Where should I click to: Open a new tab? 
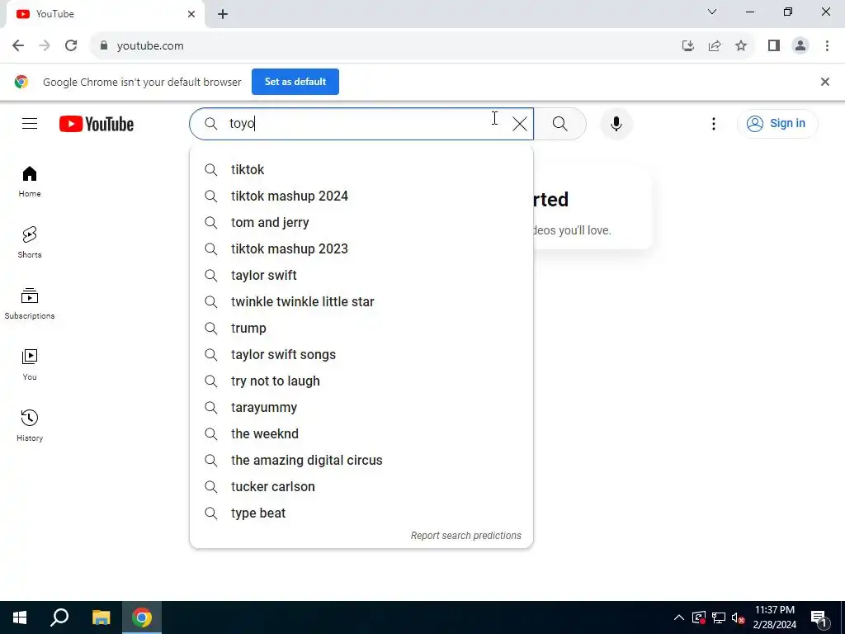tap(223, 14)
